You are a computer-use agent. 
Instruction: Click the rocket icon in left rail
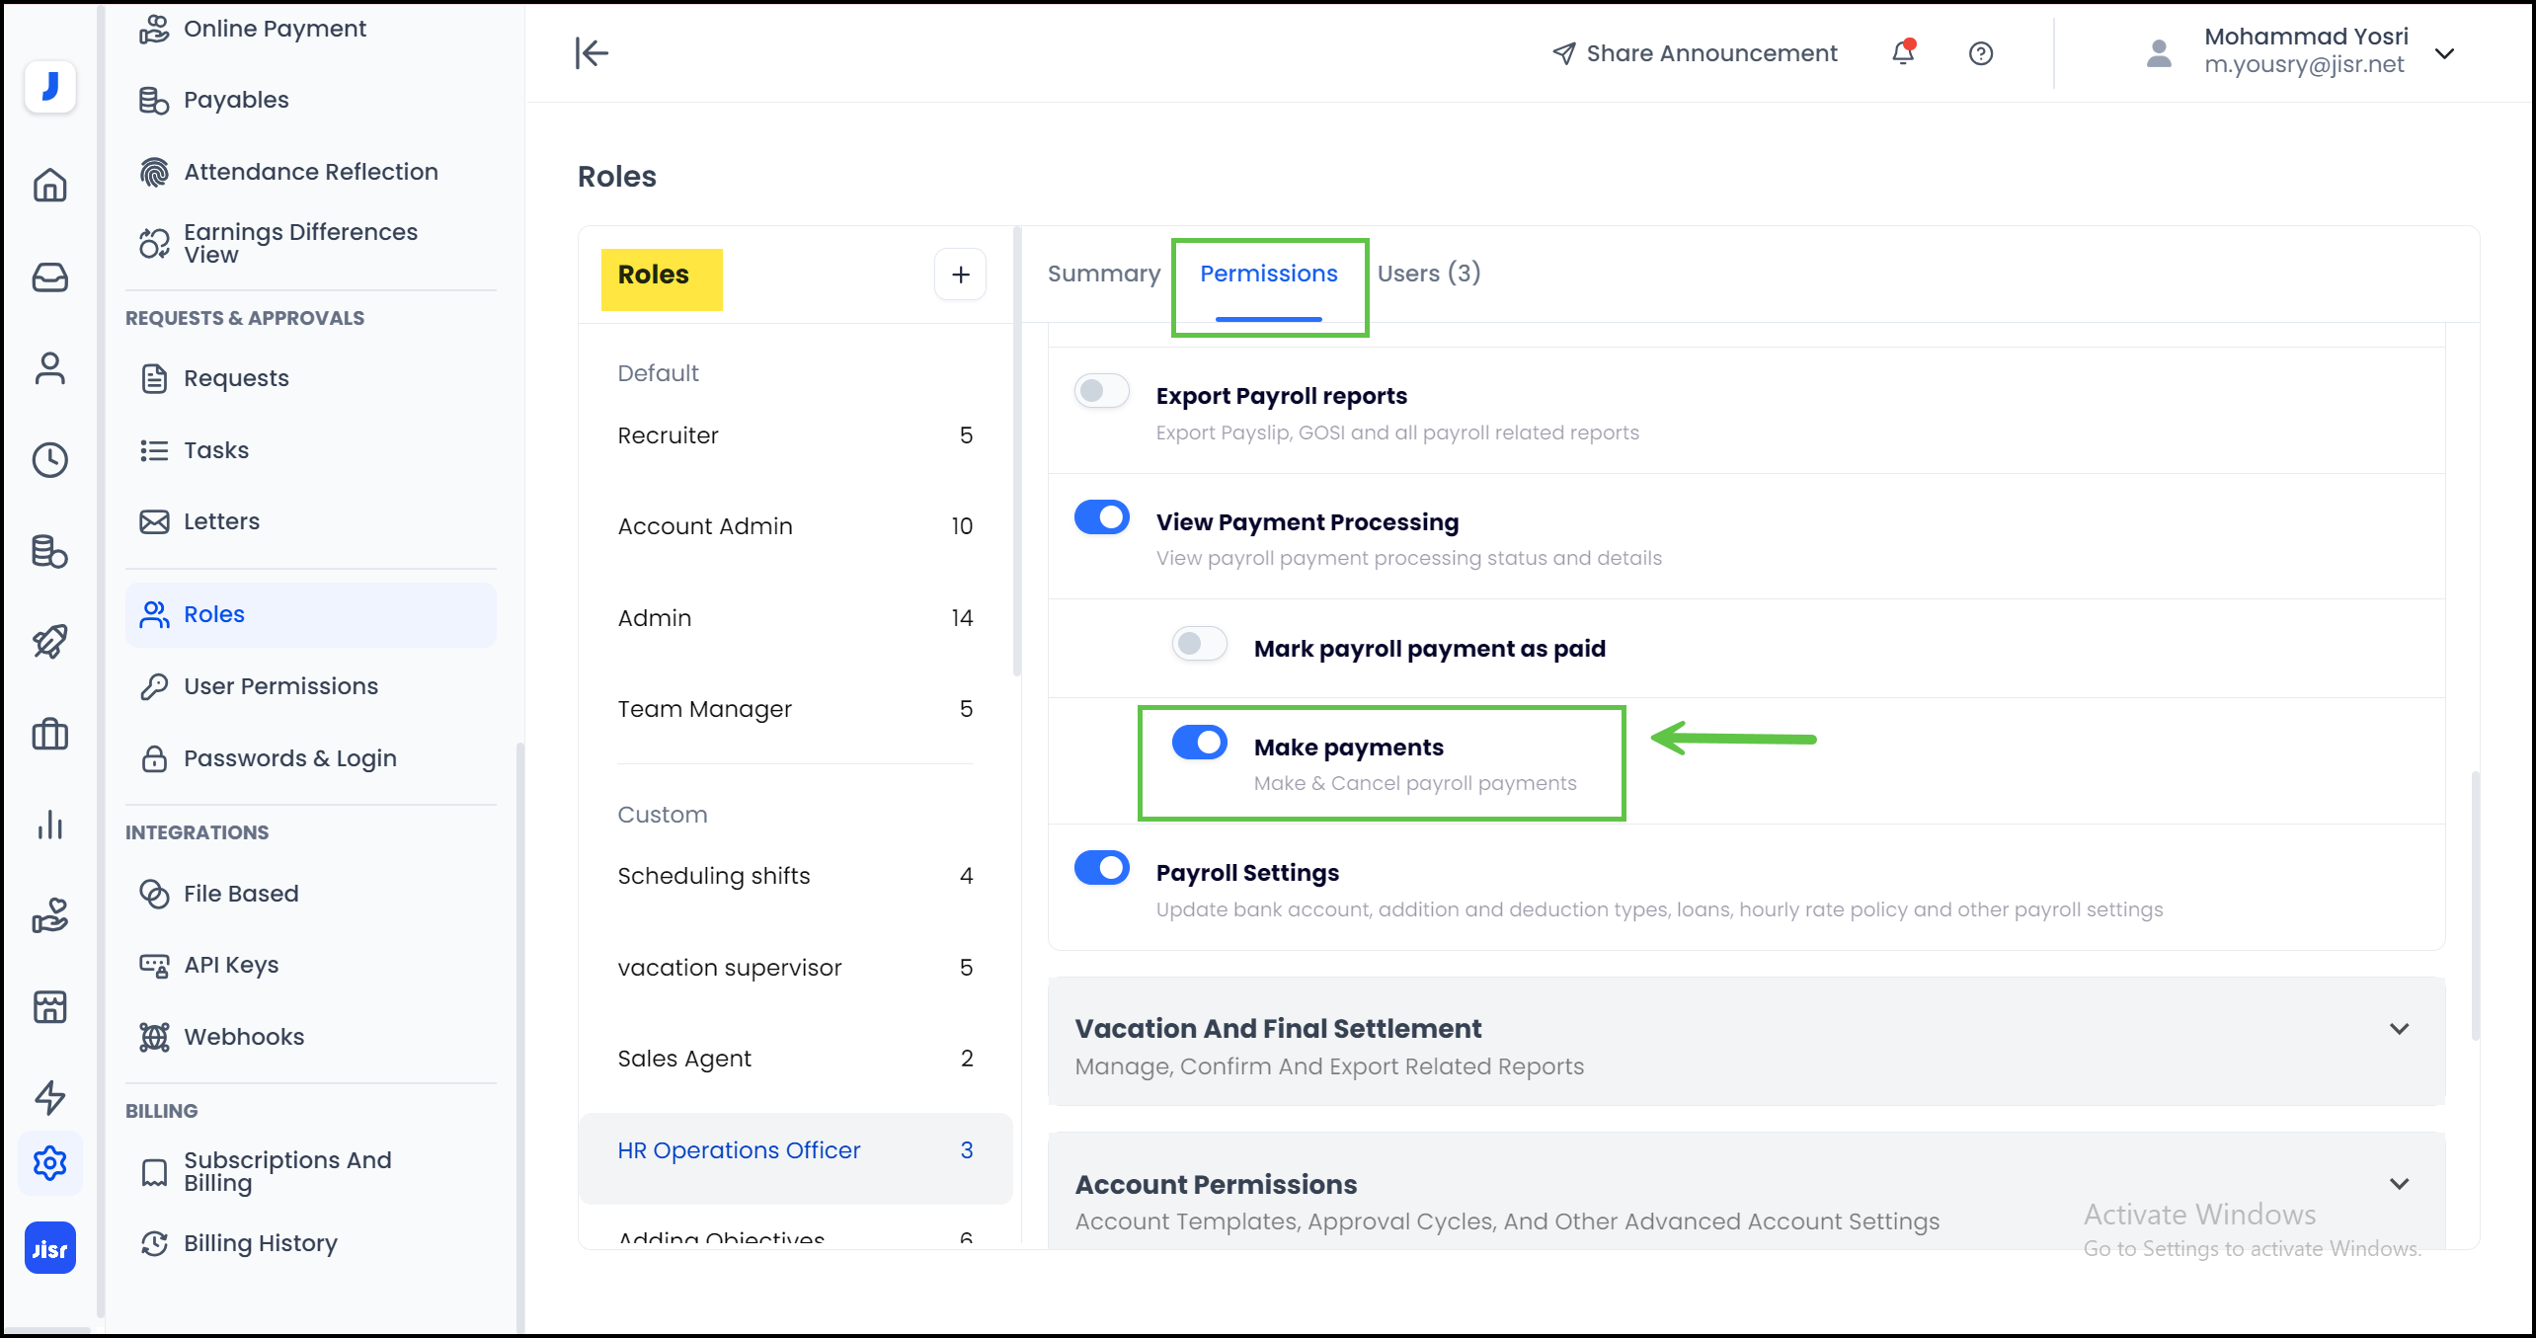[49, 642]
